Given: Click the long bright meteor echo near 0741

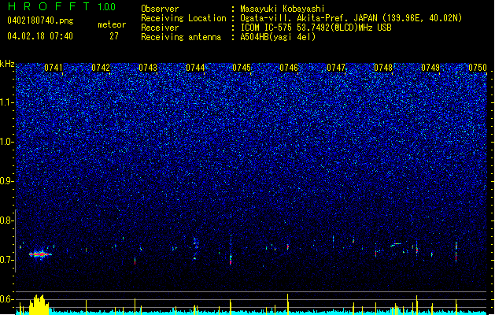Looking at the screenshot, I should pos(40,254).
